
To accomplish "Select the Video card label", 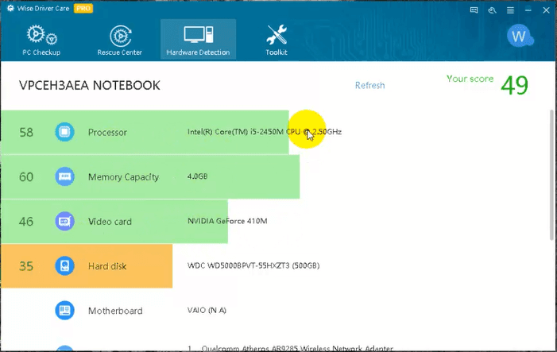I will pyautogui.click(x=110, y=222).
